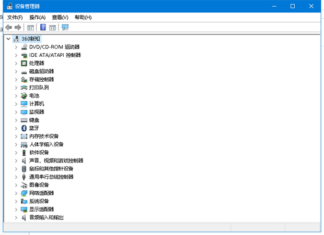324x235 pixels.
Task: Expand the DVD/CD-ROM 驱动器 node
Action: click(x=16, y=47)
